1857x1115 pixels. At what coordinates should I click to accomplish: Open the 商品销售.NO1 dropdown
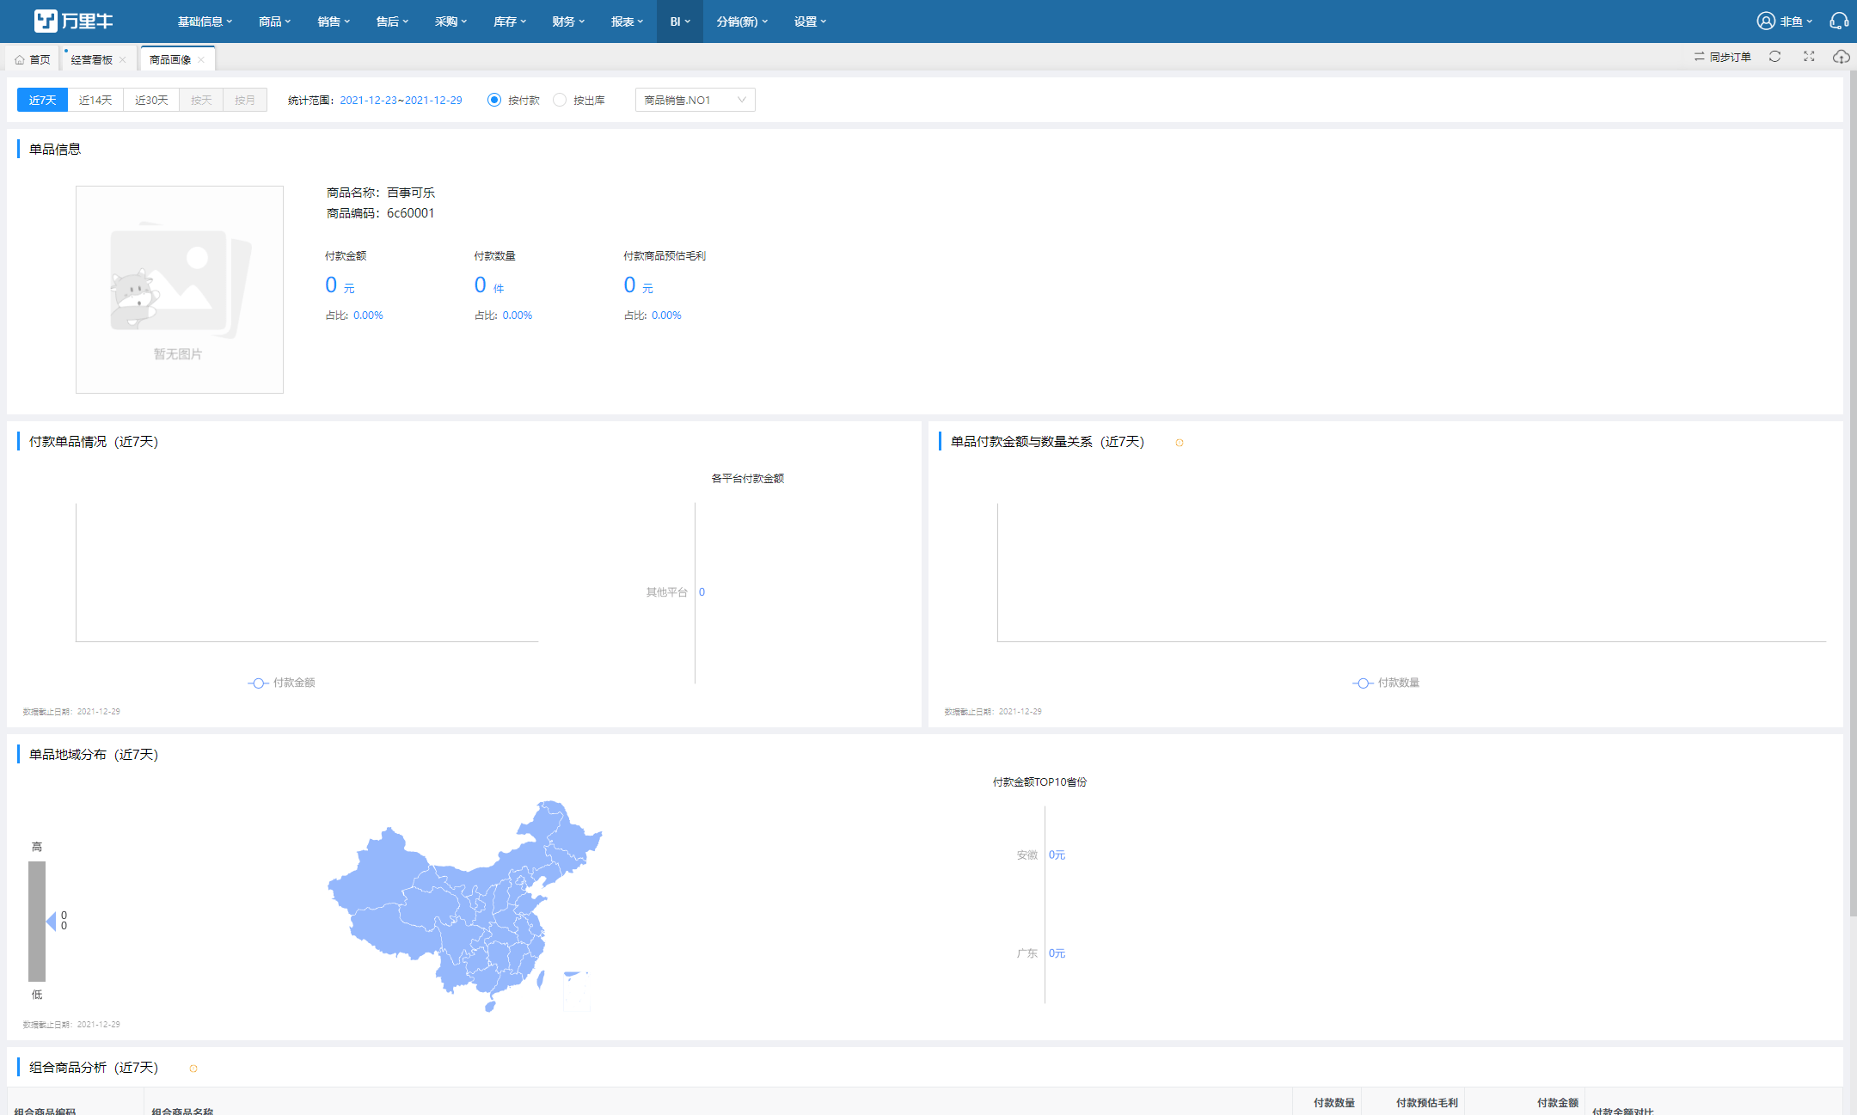point(695,100)
